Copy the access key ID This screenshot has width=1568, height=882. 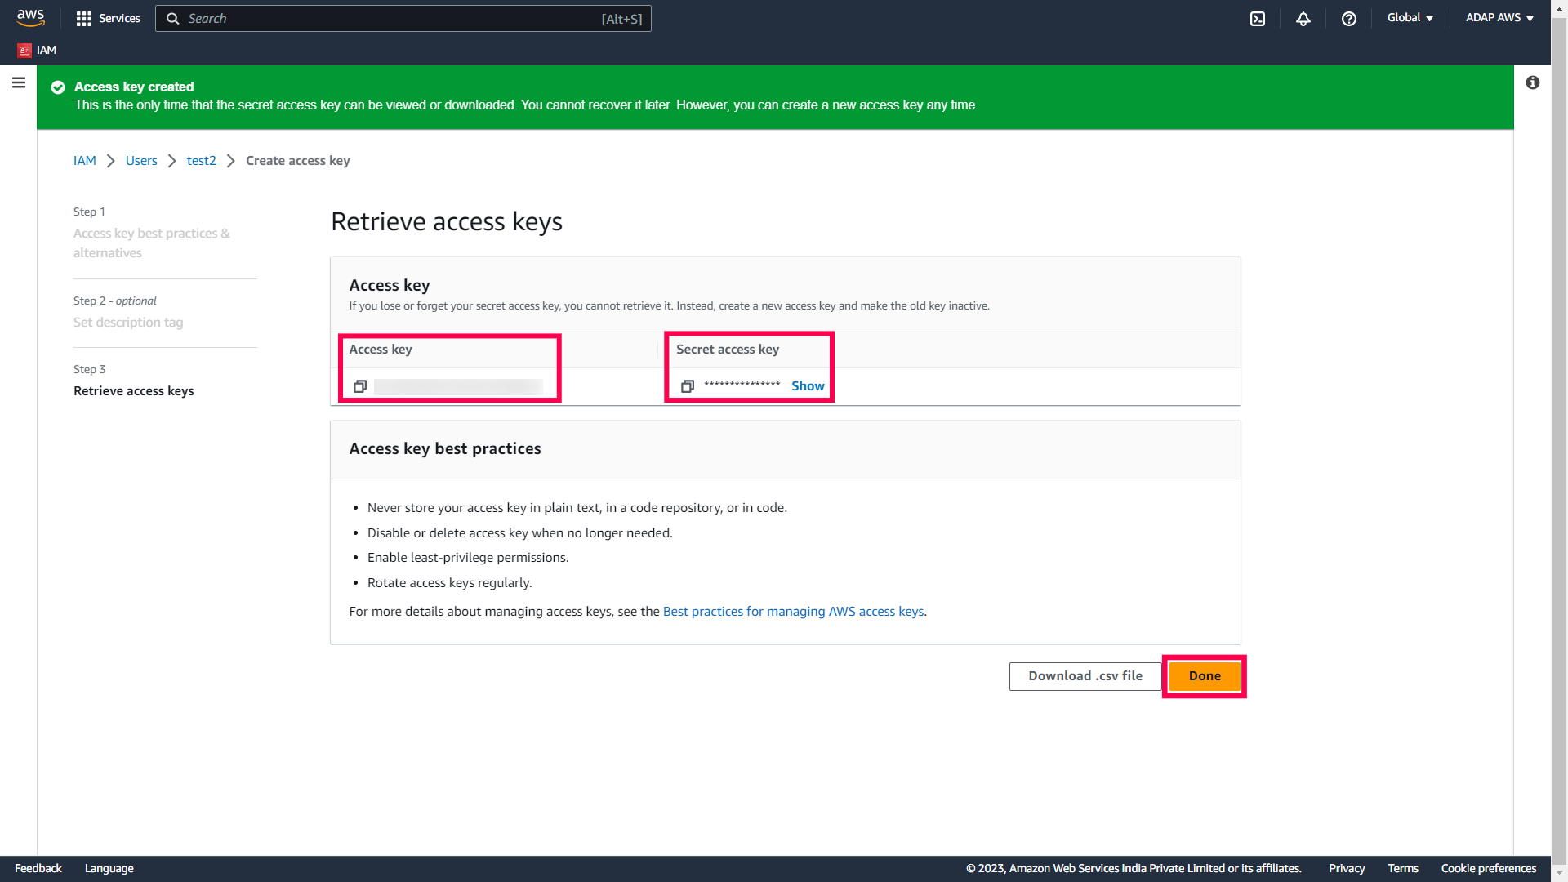coord(360,386)
